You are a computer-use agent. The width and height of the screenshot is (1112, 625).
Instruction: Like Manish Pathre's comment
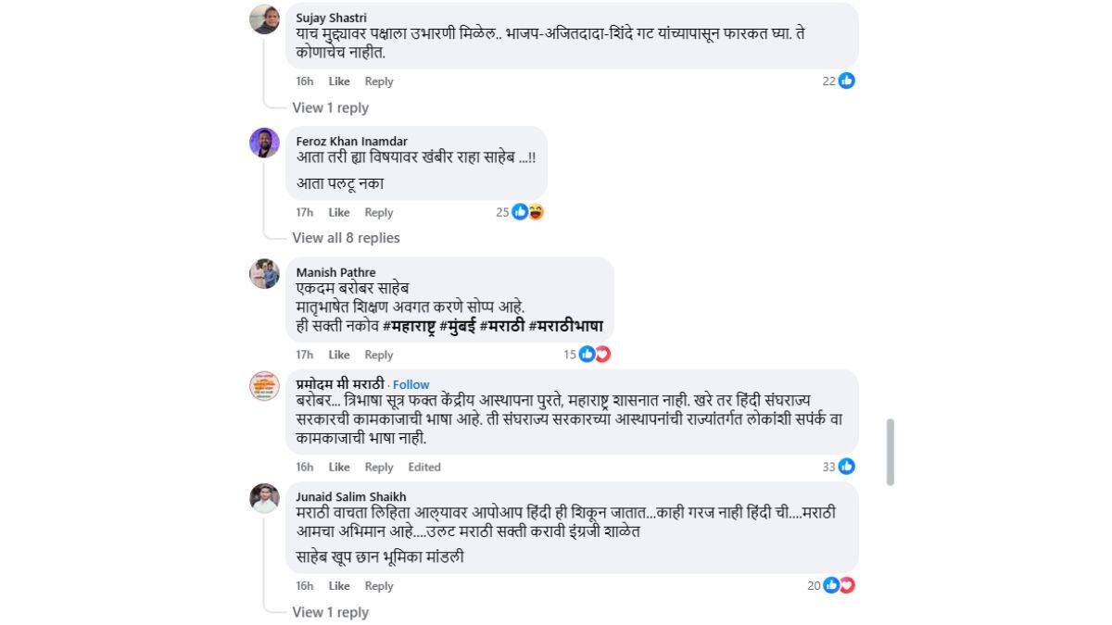pos(338,354)
